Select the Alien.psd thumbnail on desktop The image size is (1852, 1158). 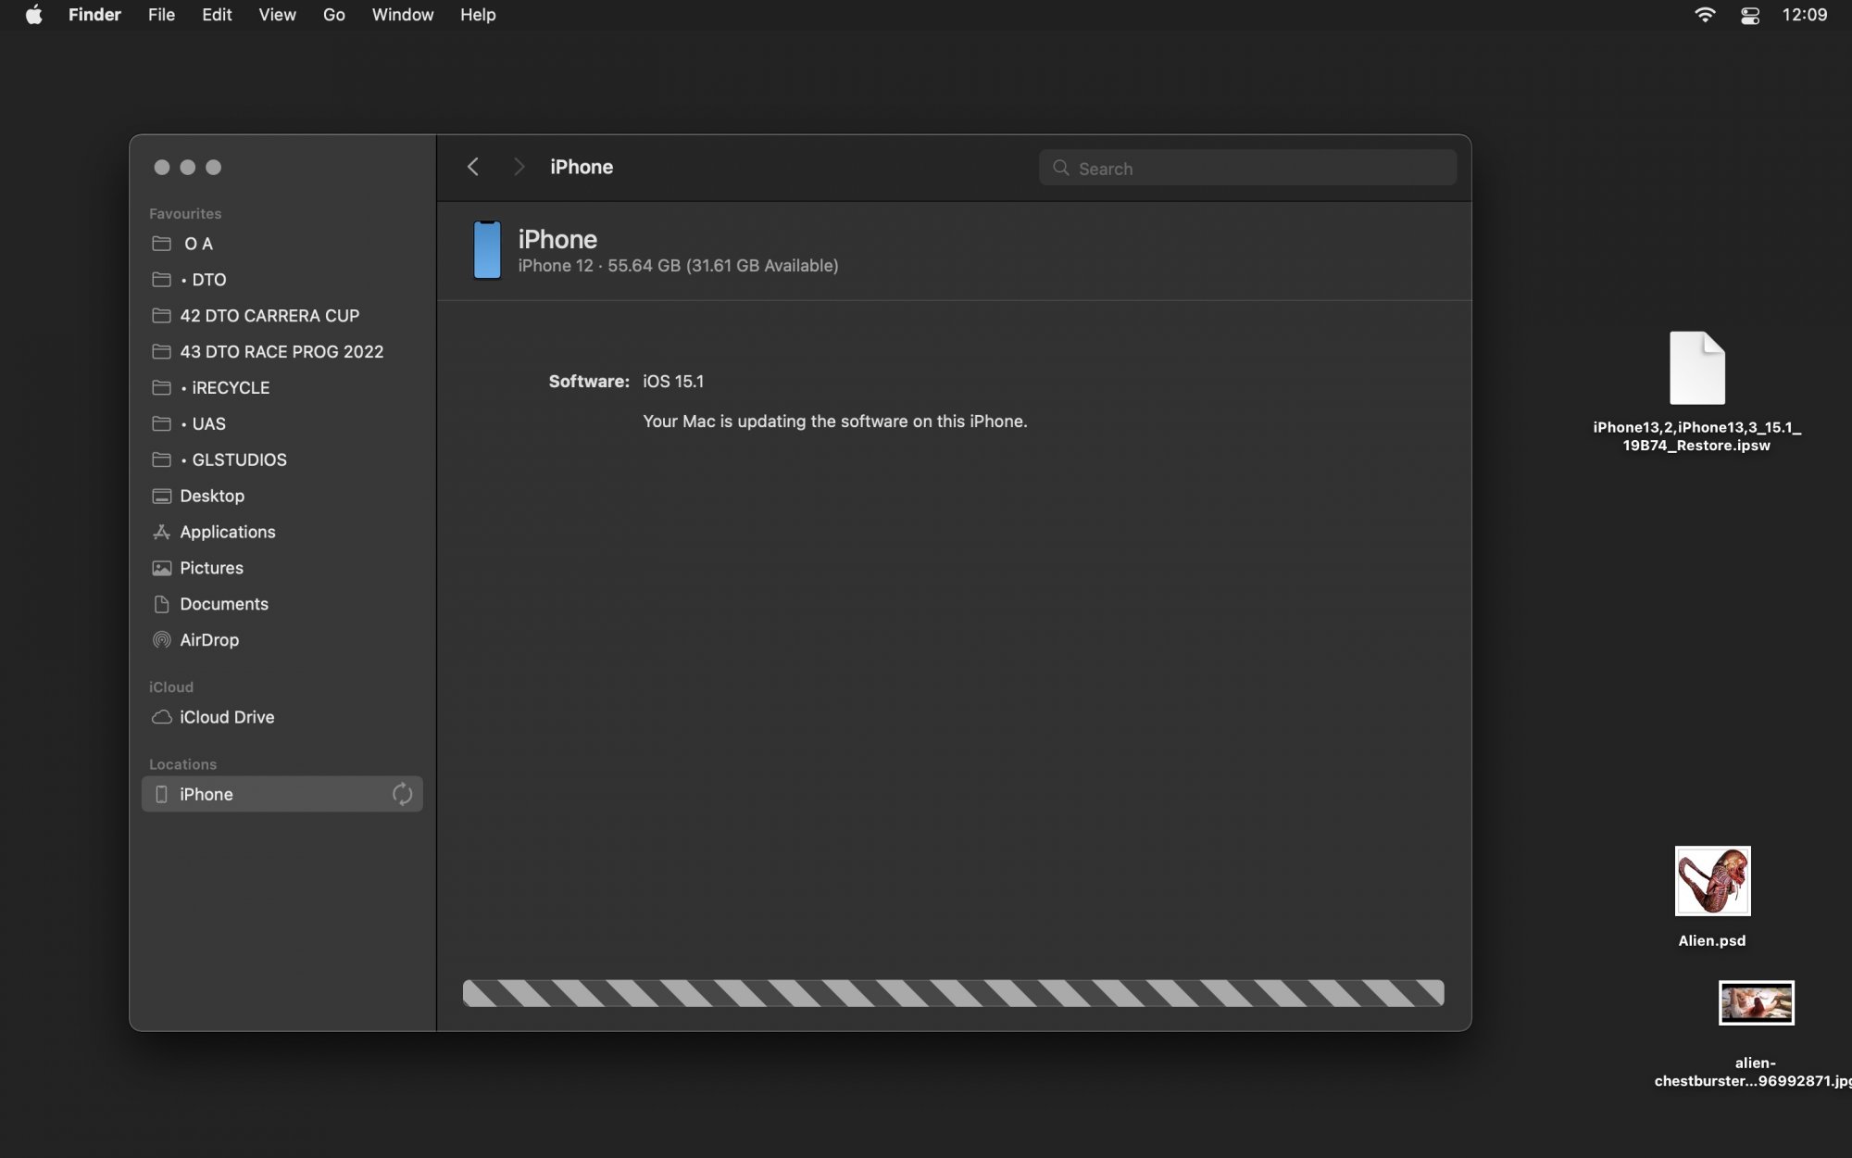point(1712,881)
